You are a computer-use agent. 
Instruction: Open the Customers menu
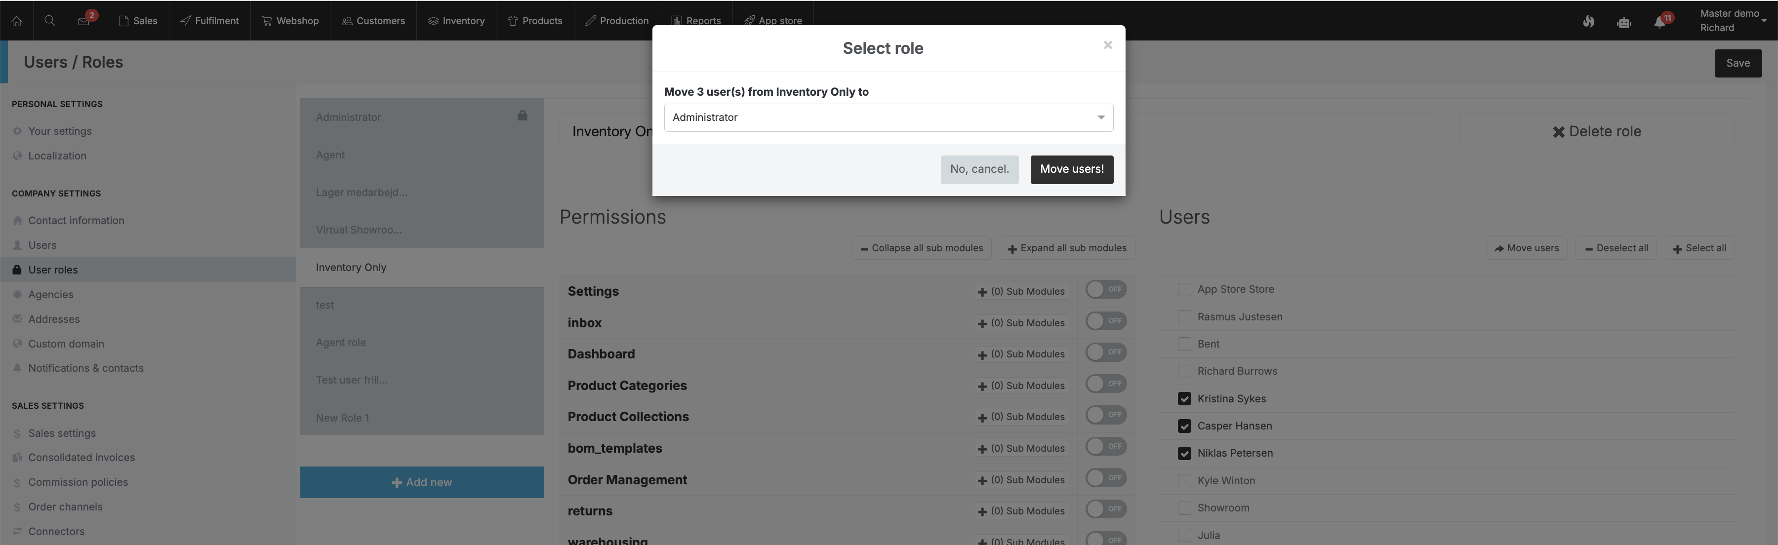point(373,21)
